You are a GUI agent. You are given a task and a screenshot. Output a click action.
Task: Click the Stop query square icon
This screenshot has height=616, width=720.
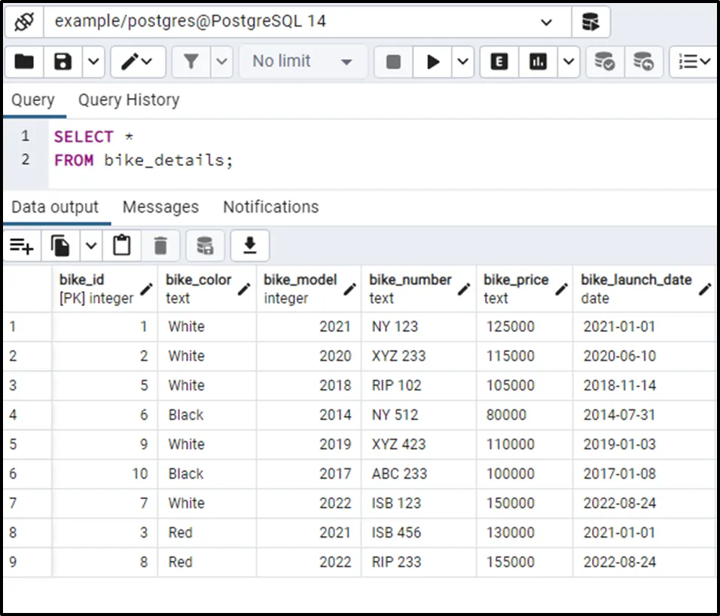393,62
